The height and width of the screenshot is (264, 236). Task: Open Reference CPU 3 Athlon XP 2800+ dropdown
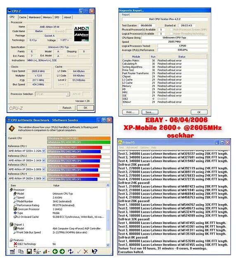point(44,170)
